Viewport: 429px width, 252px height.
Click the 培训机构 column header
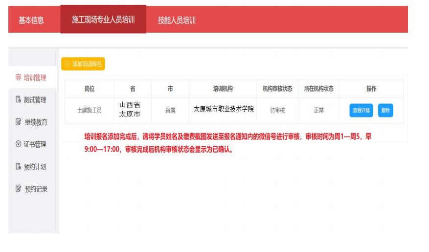click(x=223, y=89)
